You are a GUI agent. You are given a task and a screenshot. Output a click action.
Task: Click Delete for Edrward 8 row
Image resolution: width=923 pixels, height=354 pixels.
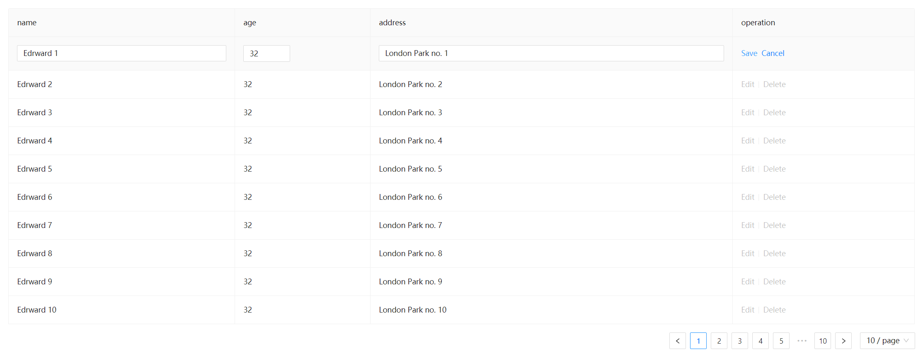point(774,254)
